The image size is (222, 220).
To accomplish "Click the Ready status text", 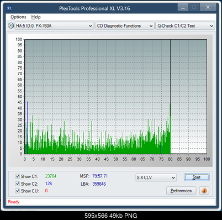I will click(14, 202).
